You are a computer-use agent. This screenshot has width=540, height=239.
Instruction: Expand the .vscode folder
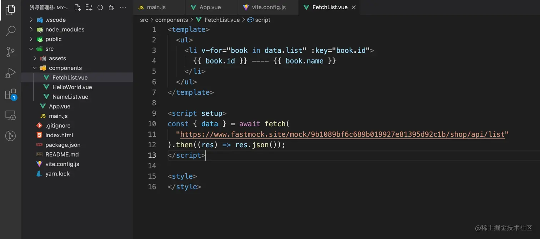pyautogui.click(x=77, y=20)
